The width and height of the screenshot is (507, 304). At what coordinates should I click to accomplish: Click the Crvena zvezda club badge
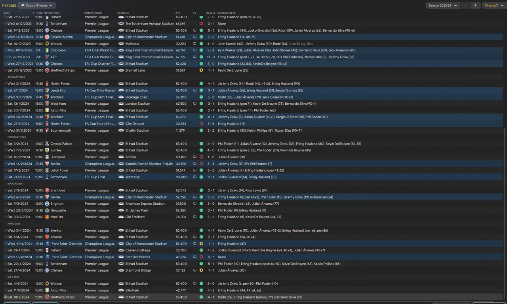[x=47, y=37]
